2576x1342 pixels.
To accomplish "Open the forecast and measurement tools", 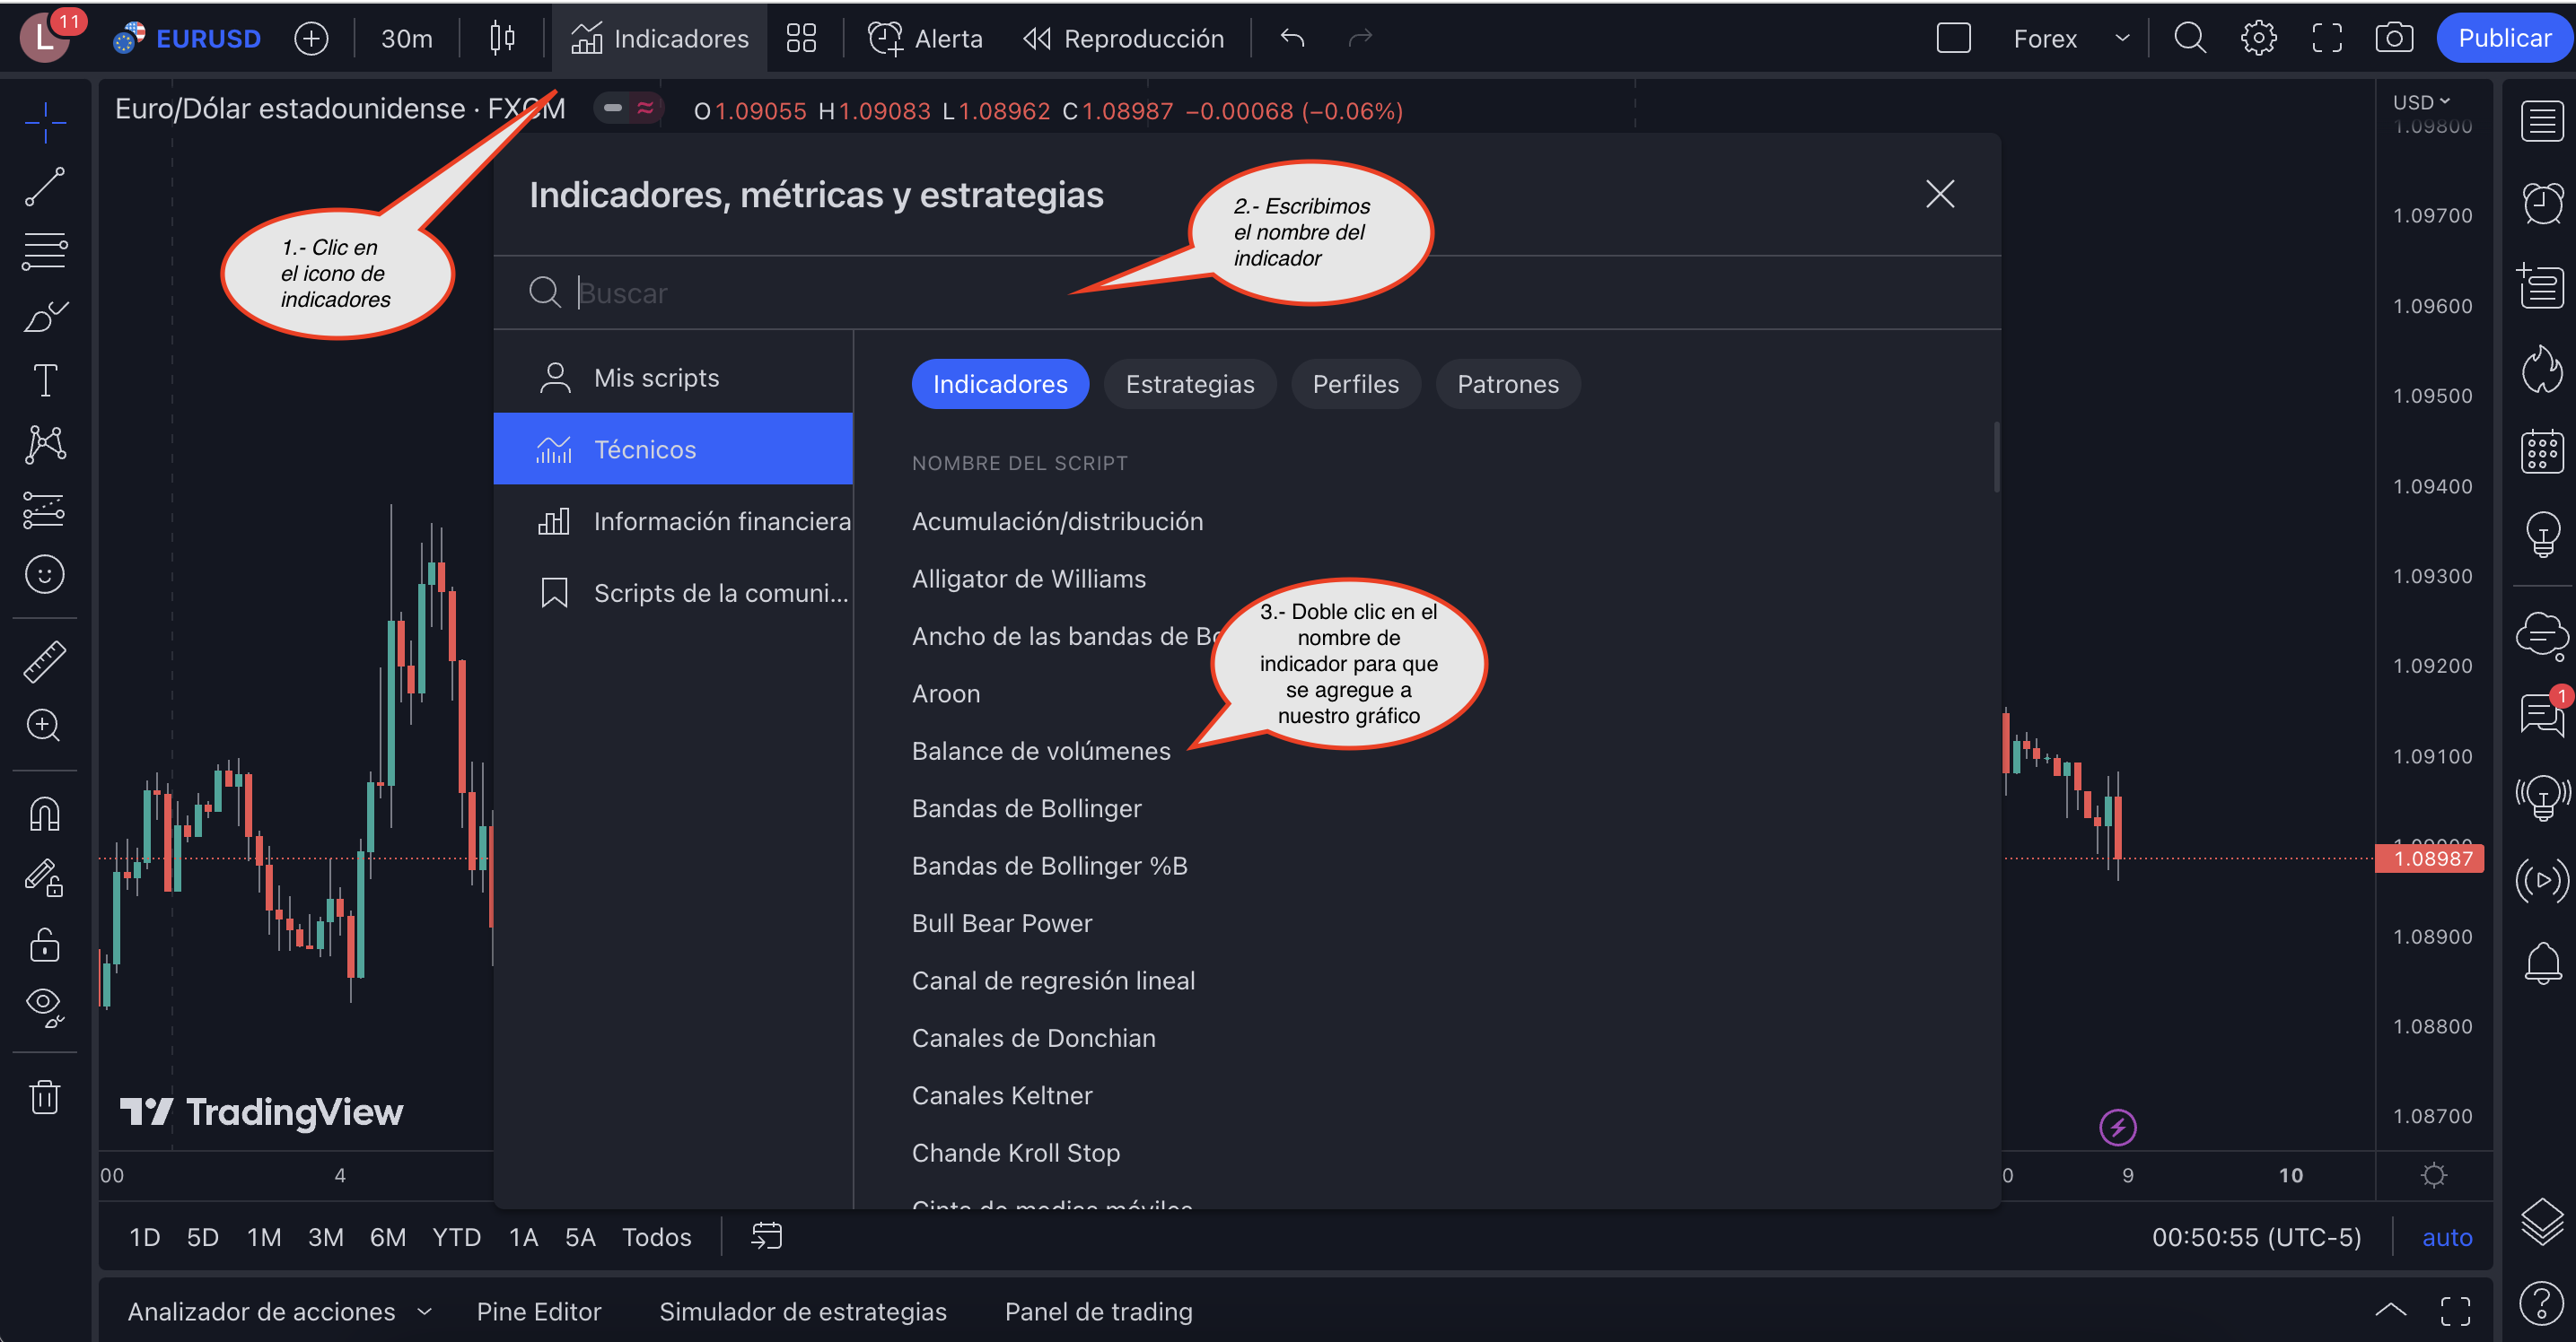I will 45,510.
